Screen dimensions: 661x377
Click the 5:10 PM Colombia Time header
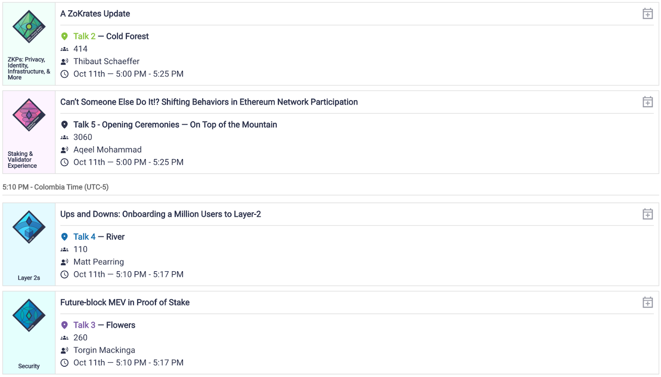tap(55, 187)
